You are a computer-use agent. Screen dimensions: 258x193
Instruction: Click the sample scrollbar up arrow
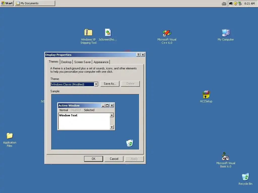(x=112, y=115)
